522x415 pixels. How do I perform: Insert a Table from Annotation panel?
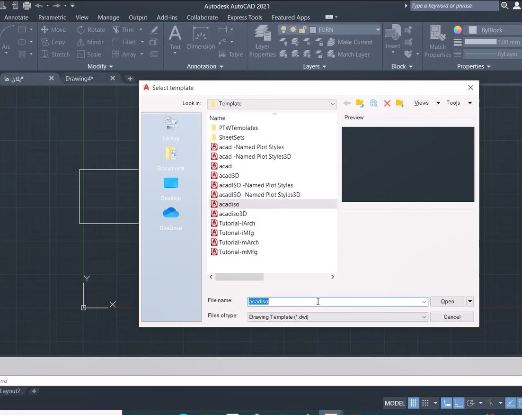click(230, 54)
